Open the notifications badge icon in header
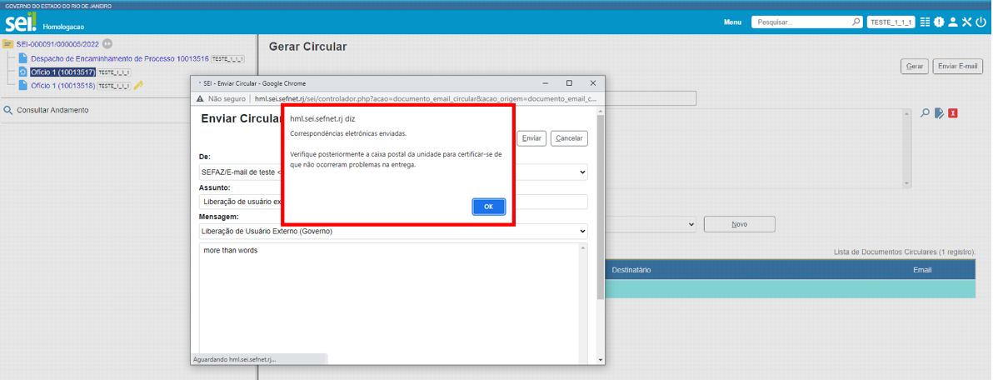This screenshot has height=380, width=993. click(939, 22)
